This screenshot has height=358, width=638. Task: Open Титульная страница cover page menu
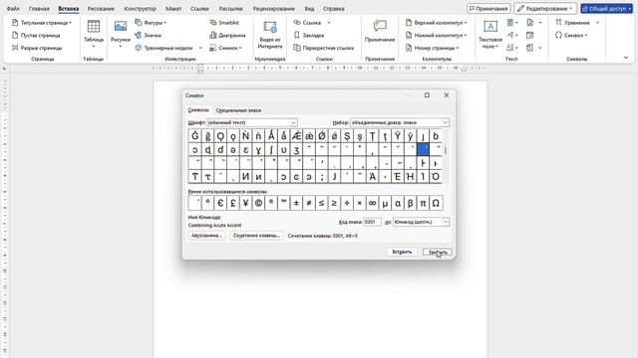pos(42,23)
